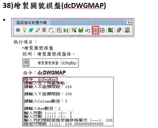Click the hash-grid icon at toolbar start
158x128 pixels.
[18, 30]
